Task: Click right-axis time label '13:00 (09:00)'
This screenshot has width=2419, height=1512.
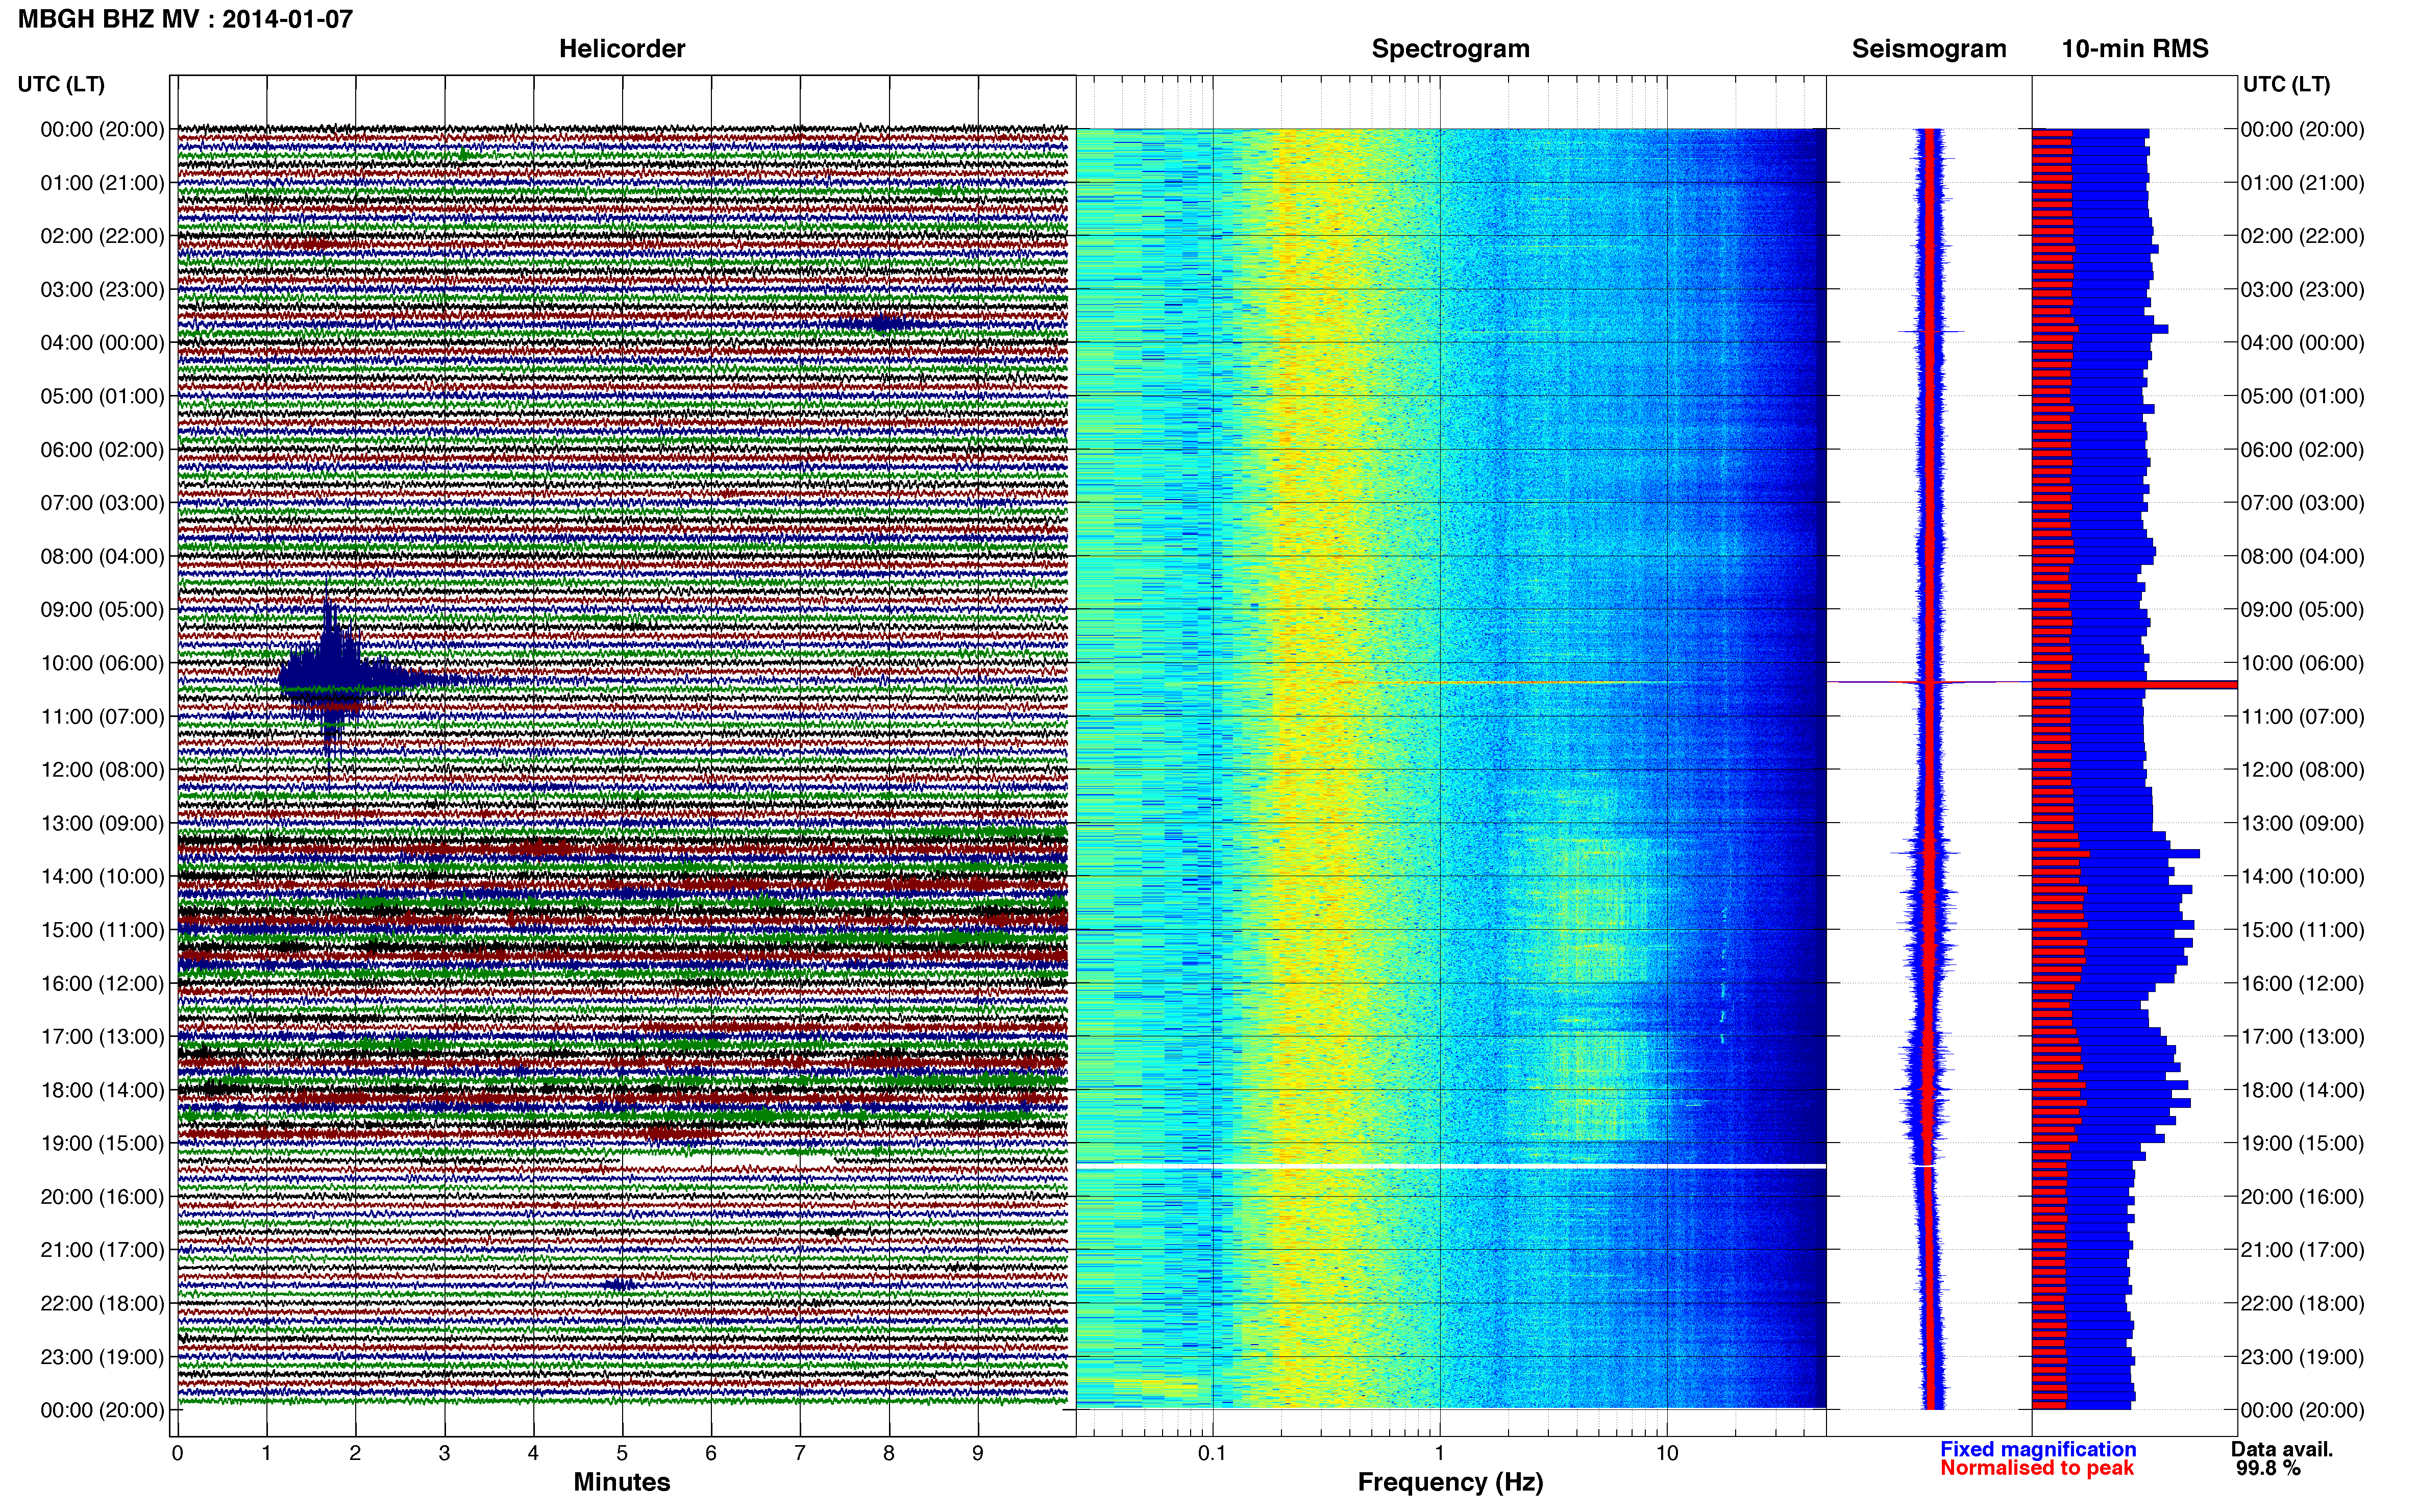Action: click(2302, 823)
